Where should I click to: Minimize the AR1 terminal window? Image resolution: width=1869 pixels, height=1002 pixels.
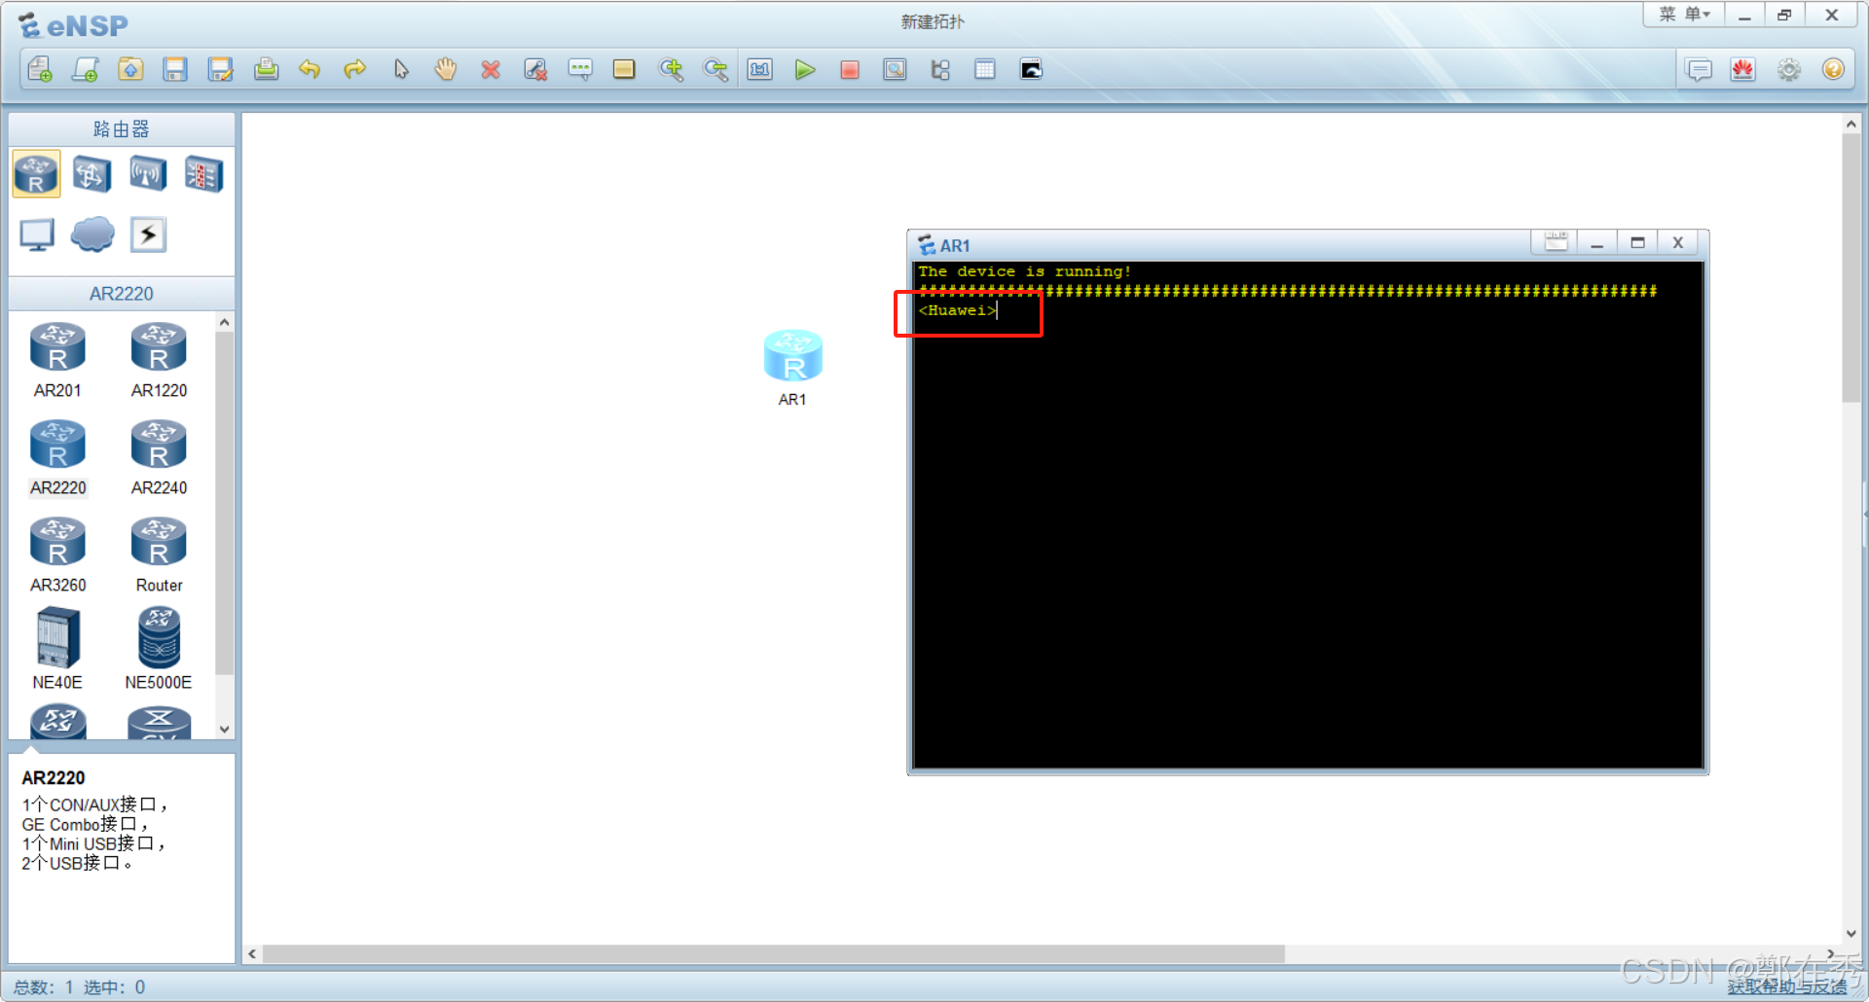click(1596, 242)
